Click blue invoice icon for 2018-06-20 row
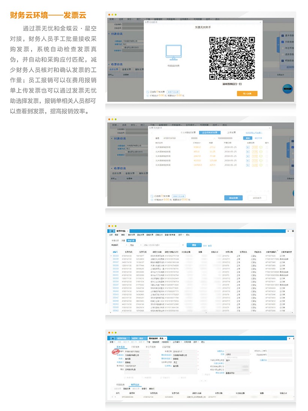Image resolution: width=308 pixels, height=411 pixels. coord(248,165)
